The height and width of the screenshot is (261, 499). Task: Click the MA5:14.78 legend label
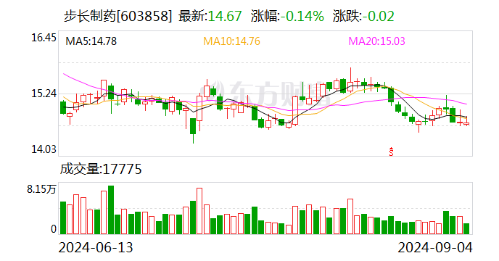pyautogui.click(x=91, y=41)
